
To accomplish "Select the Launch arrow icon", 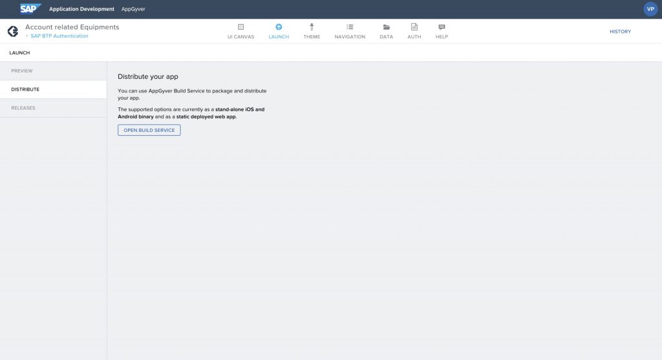I will click(x=279, y=27).
